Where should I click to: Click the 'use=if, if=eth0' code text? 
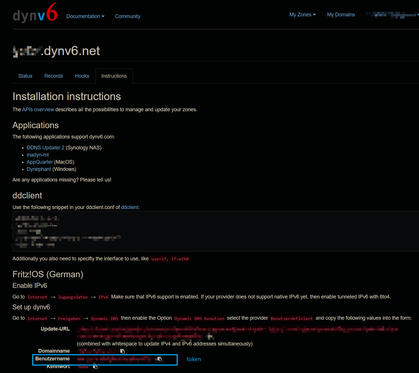tap(170, 259)
